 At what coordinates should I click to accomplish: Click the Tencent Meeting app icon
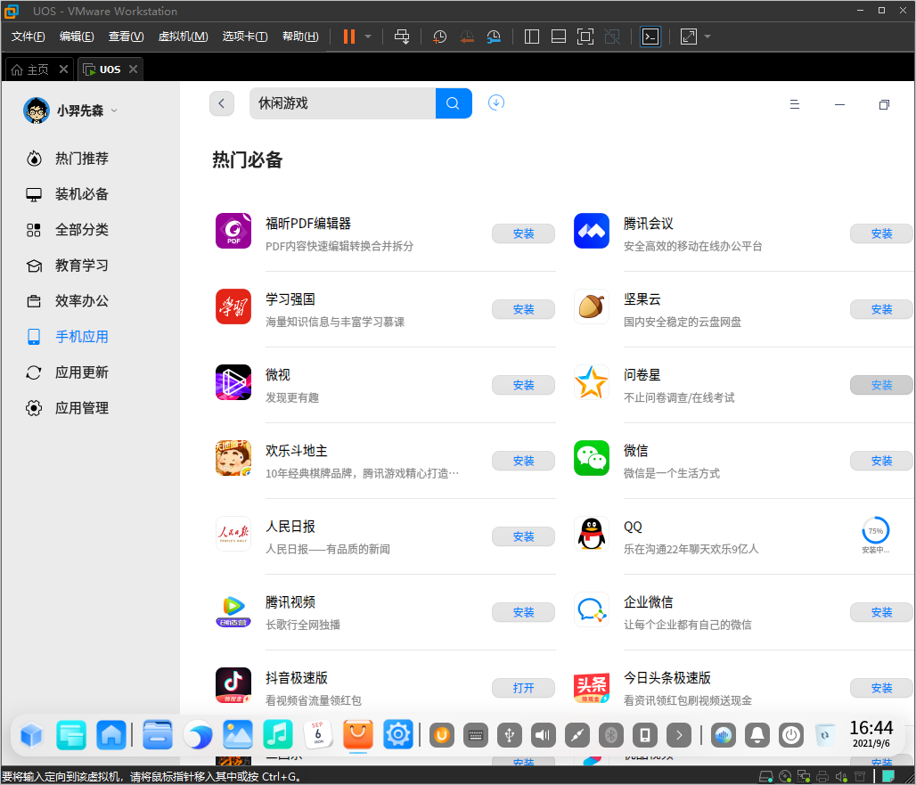pos(591,231)
